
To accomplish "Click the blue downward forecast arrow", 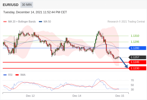I will tap(124, 62).
